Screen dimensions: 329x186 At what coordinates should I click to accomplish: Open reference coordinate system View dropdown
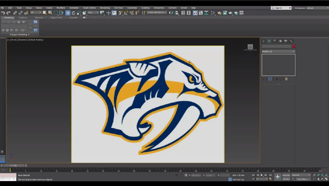[x=93, y=13]
